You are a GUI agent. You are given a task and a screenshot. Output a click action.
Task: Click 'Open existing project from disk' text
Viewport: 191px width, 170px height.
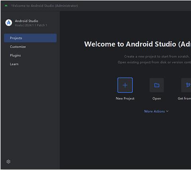point(154,62)
